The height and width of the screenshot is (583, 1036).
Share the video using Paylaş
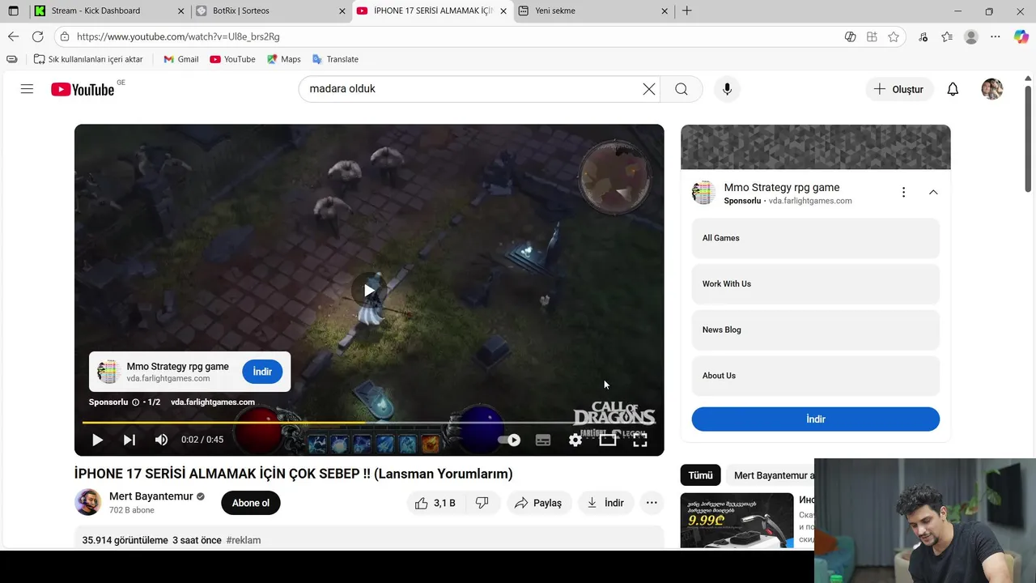pyautogui.click(x=538, y=503)
